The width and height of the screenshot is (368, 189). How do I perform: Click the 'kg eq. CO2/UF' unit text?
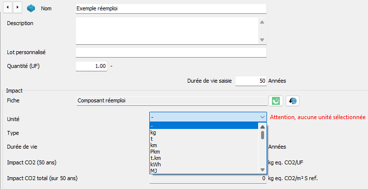point(286,162)
